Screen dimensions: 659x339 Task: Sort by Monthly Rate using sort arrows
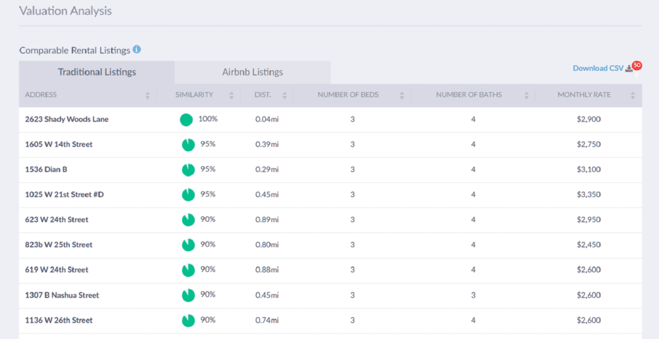633,95
